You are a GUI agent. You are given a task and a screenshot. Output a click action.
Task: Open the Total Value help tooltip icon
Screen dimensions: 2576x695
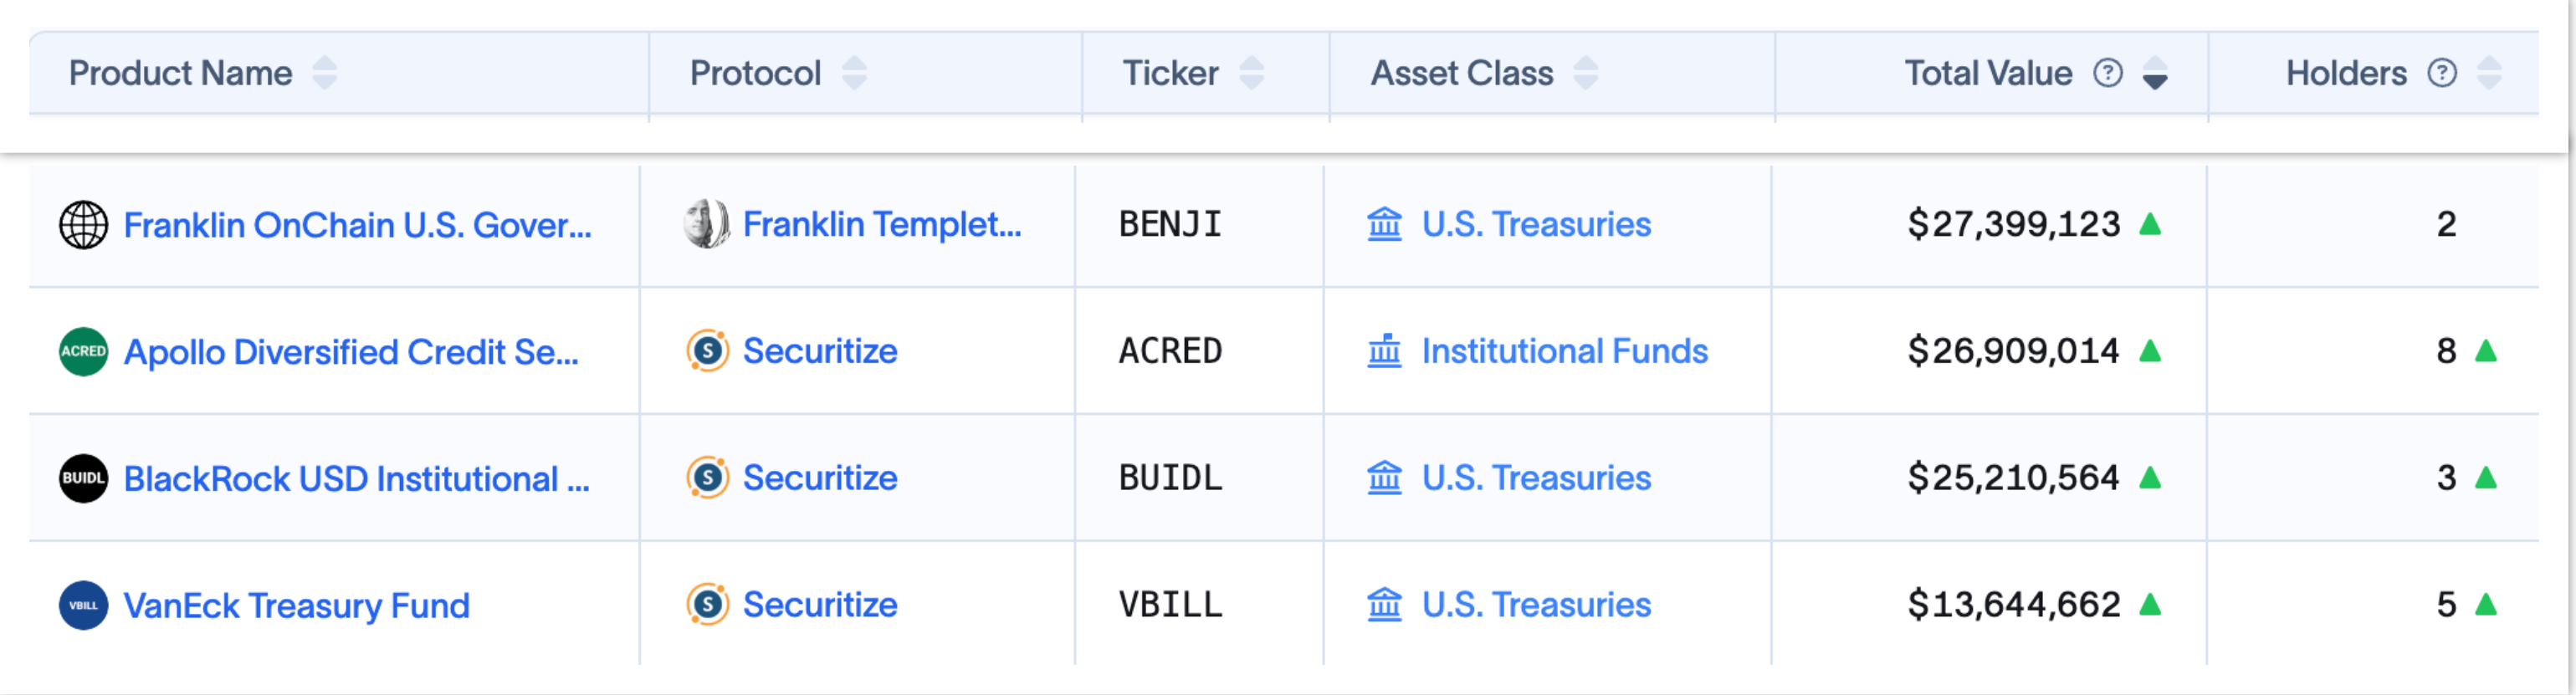pos(2107,72)
